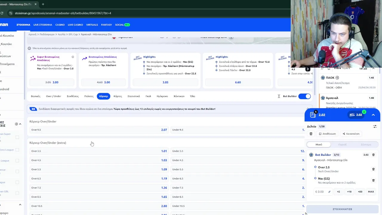Follow the EFL Cup breadcrumb link
This screenshot has width=382, height=215.
point(73,34)
